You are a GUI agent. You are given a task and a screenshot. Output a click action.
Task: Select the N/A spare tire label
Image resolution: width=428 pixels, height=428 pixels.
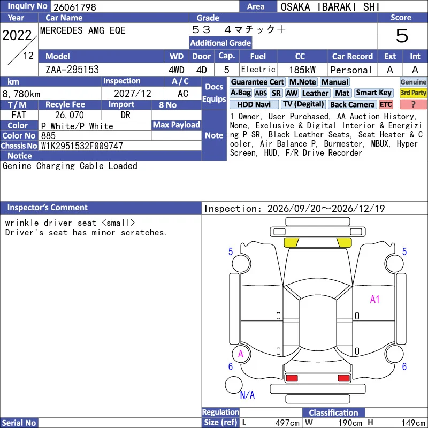247,395
